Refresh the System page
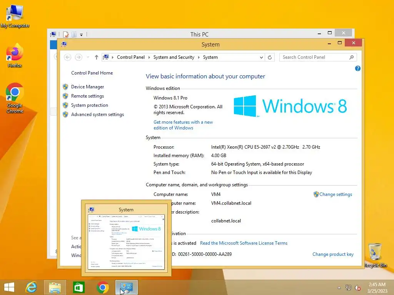Viewport: 394px width, 295px height. pos(270,58)
